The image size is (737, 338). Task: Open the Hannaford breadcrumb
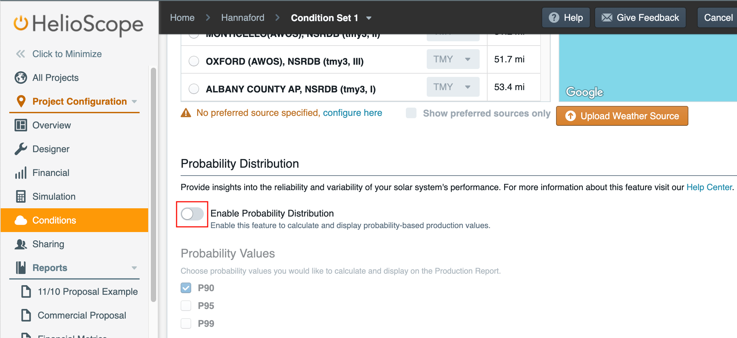click(x=243, y=17)
